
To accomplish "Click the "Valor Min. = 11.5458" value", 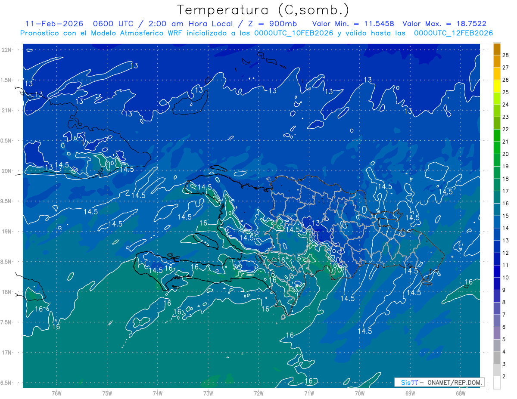I will tap(353, 24).
